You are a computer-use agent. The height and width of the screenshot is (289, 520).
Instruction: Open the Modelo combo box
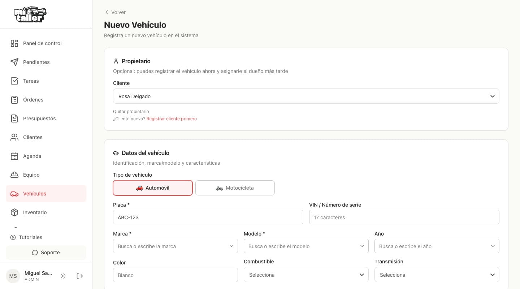coord(306,246)
